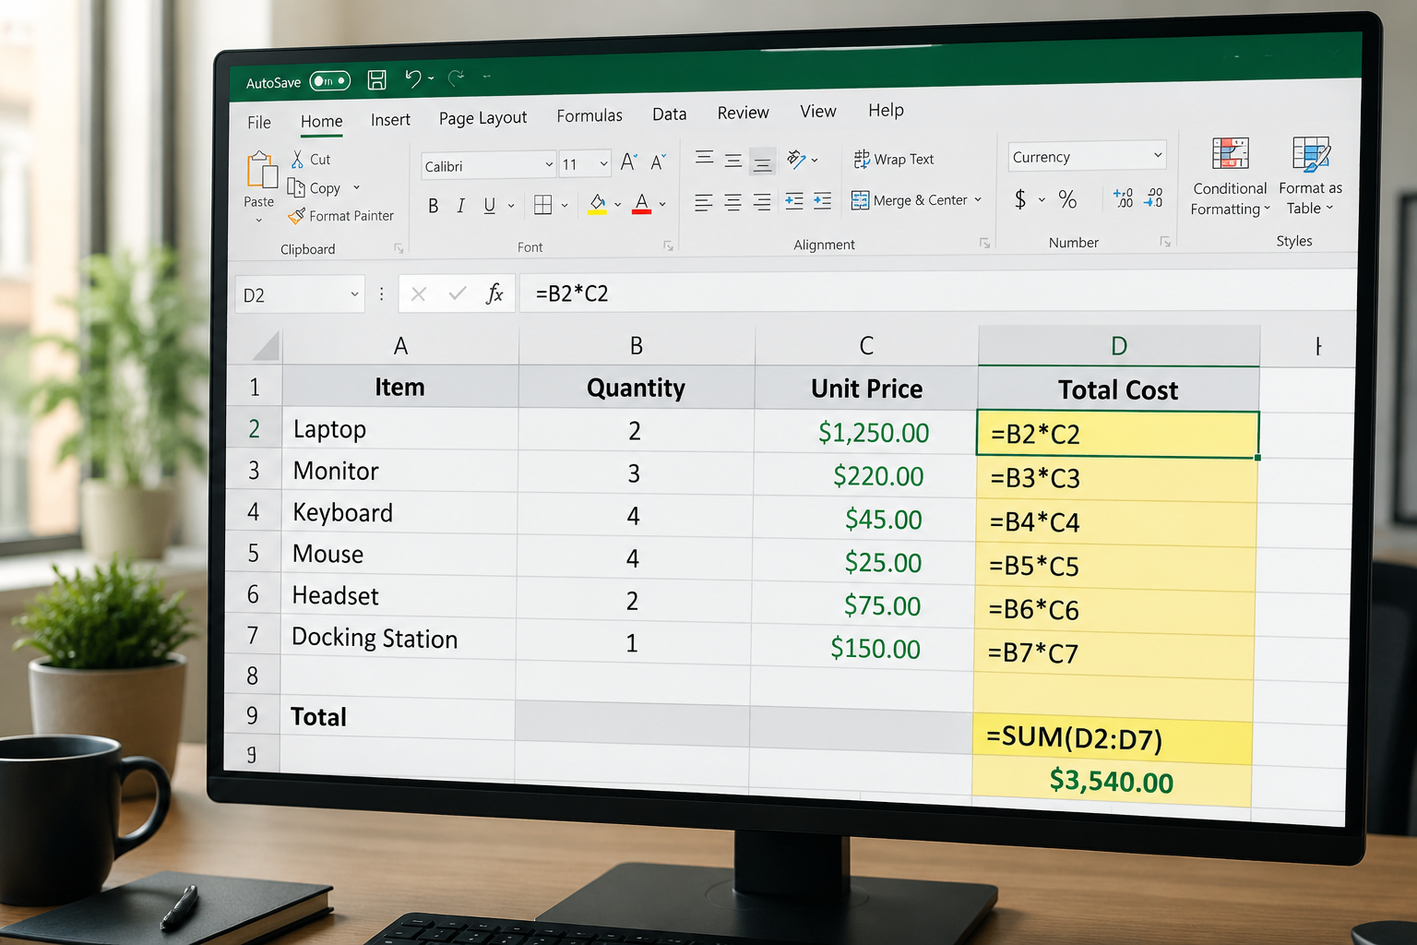Toggle the AutoSave switch

[329, 81]
